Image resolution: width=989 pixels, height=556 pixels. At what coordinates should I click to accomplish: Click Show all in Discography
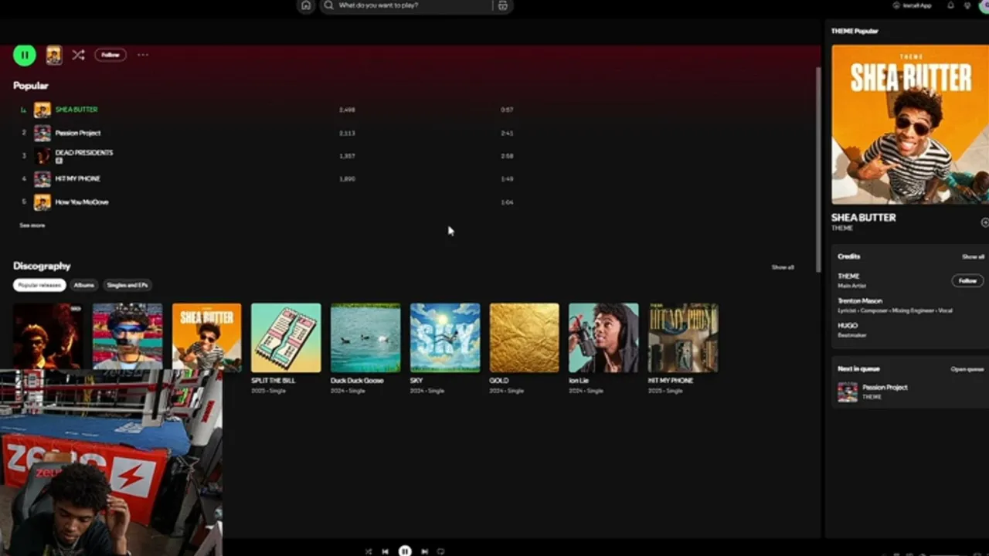(783, 267)
